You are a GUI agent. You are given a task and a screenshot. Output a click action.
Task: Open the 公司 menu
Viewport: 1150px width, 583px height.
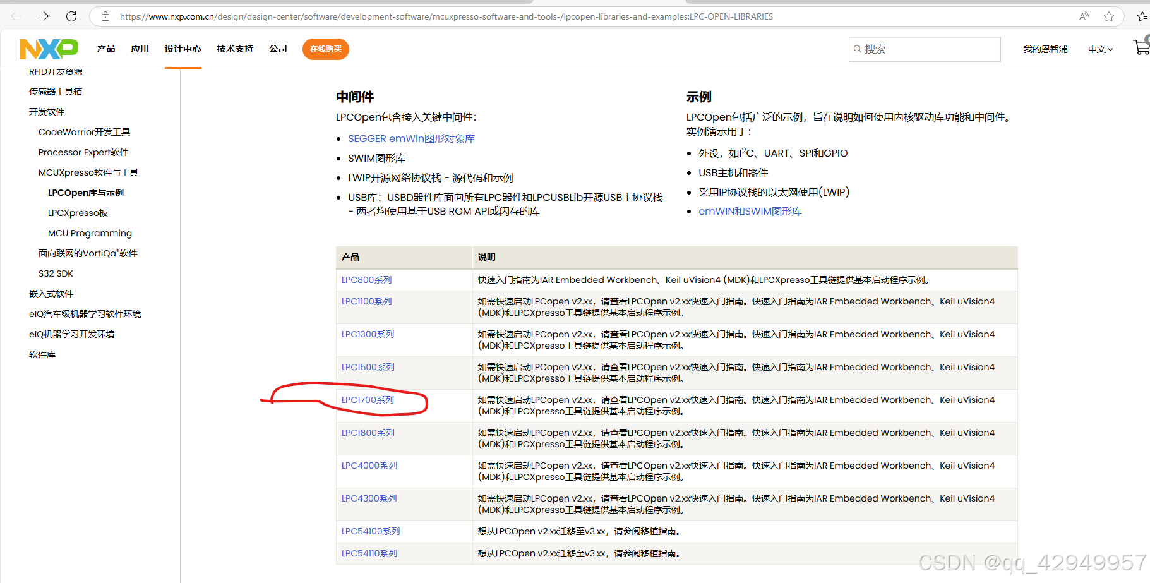click(x=278, y=49)
